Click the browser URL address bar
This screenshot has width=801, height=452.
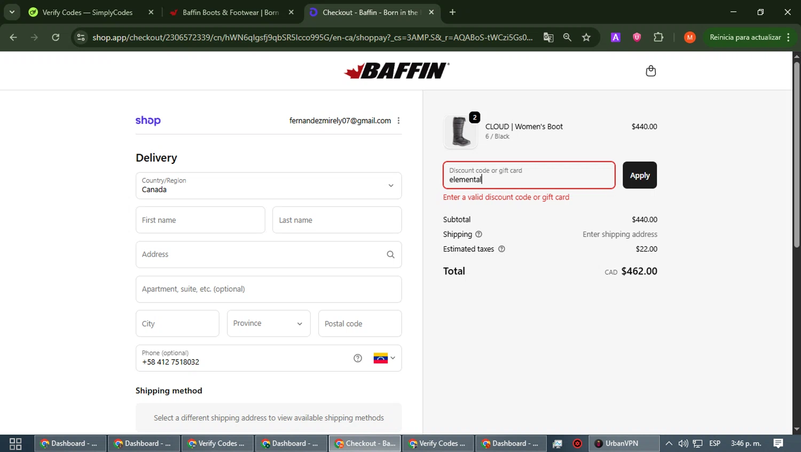point(312,37)
